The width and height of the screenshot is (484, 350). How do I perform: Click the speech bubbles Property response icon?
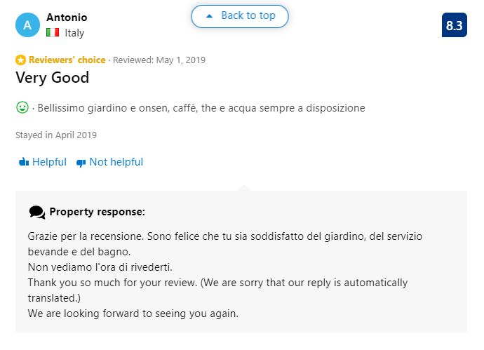point(37,213)
